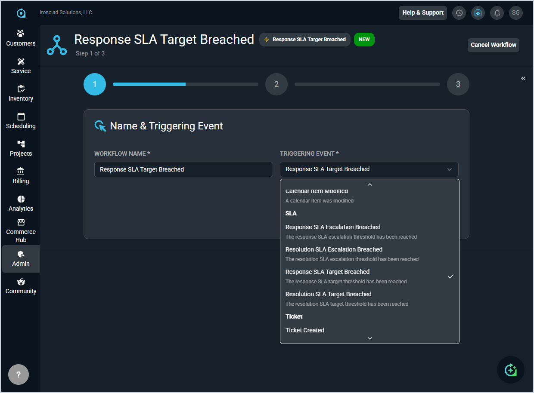Screen dimensions: 534x393
Task: Click the home logo icon
Action: click(21, 13)
